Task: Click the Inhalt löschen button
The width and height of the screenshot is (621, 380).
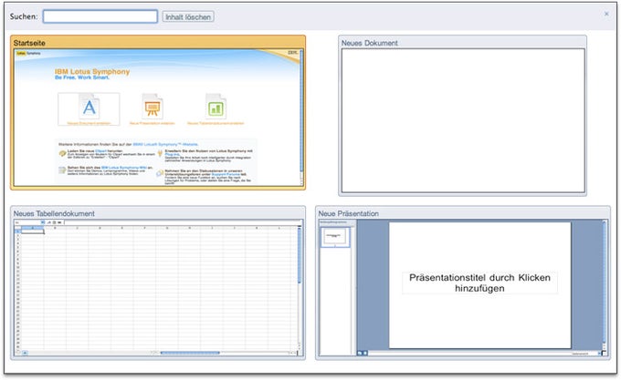Action: (x=188, y=16)
